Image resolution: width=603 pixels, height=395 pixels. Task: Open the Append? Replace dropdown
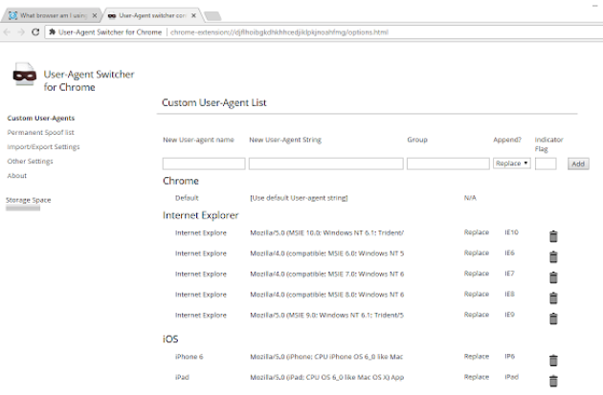pyautogui.click(x=511, y=164)
